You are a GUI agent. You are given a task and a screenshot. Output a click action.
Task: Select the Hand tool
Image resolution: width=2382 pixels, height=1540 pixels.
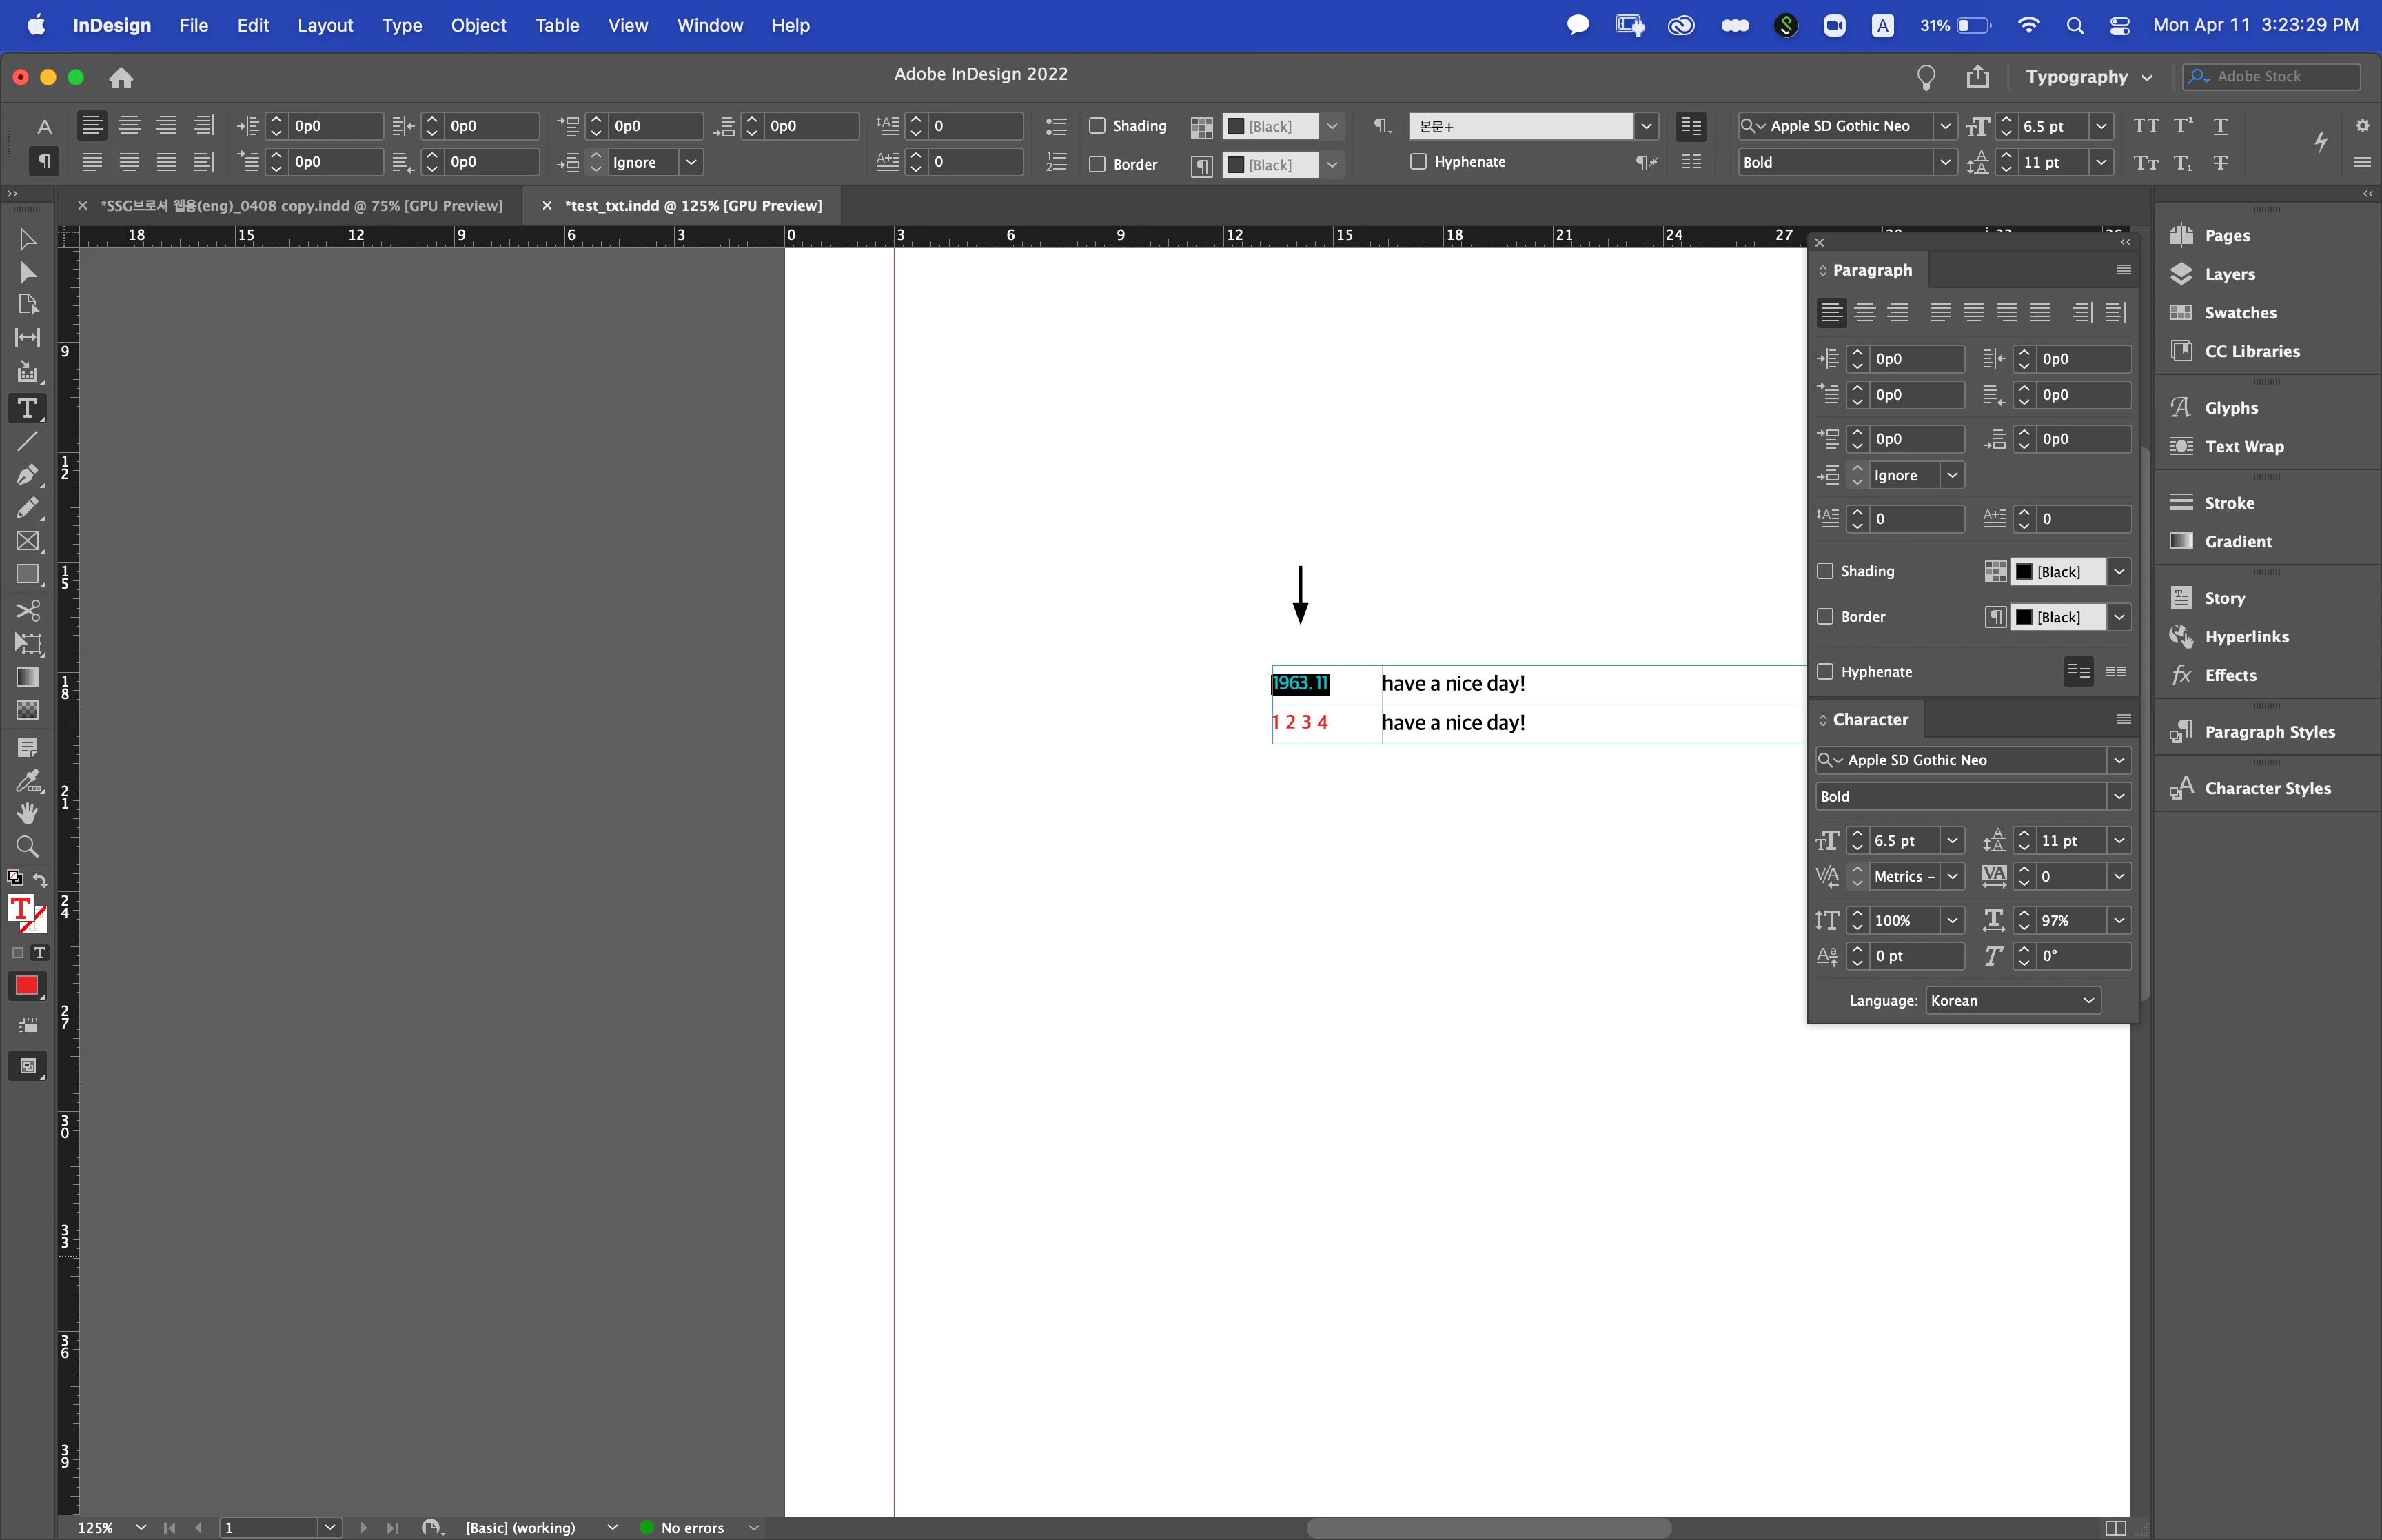(x=27, y=813)
